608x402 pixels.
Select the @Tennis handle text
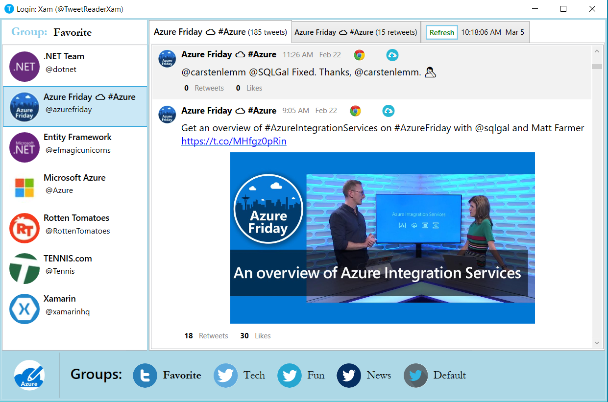point(60,271)
